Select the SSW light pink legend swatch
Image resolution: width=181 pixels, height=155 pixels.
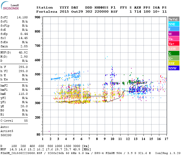(174, 49)
